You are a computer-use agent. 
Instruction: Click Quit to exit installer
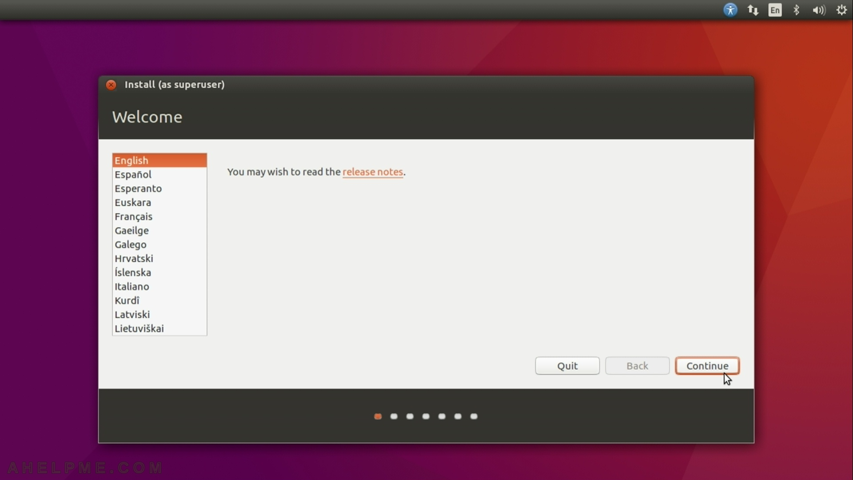567,366
